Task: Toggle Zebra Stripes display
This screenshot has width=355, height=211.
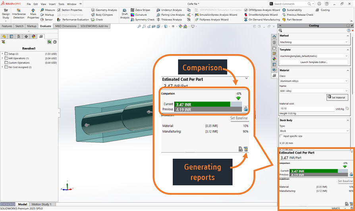Action: pyautogui.click(x=140, y=10)
